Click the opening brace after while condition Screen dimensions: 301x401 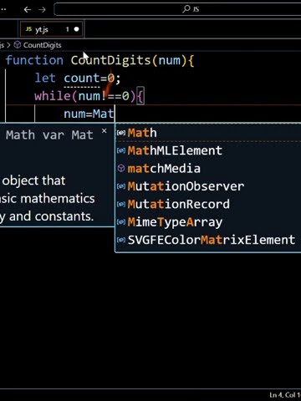[x=140, y=97]
